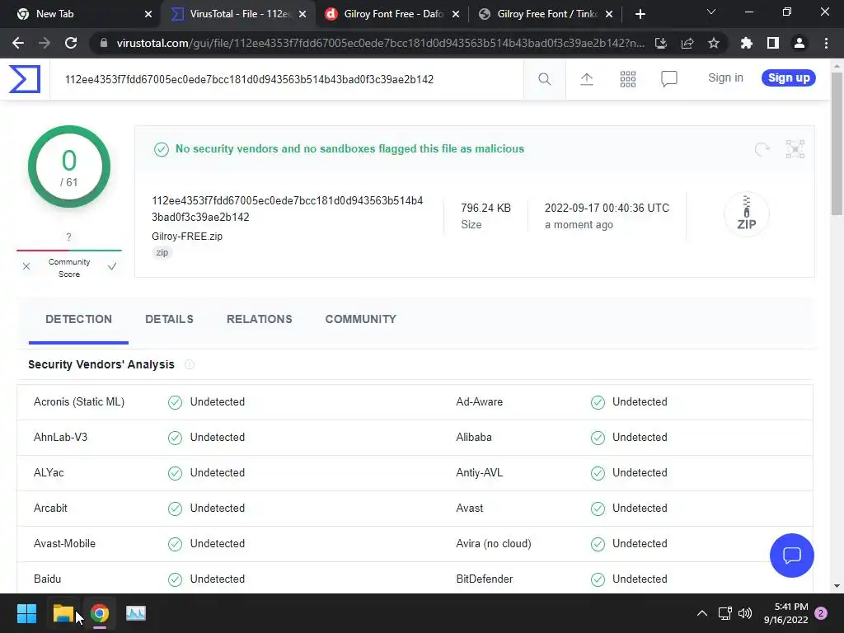Switch to the DETECTION tab
This screenshot has height=633, width=844.
(78, 319)
